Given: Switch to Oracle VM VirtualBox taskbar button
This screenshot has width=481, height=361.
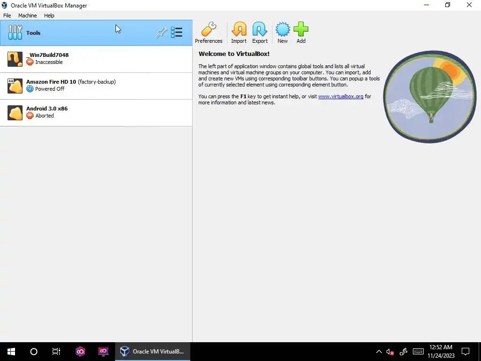Looking at the screenshot, I should [153, 352].
